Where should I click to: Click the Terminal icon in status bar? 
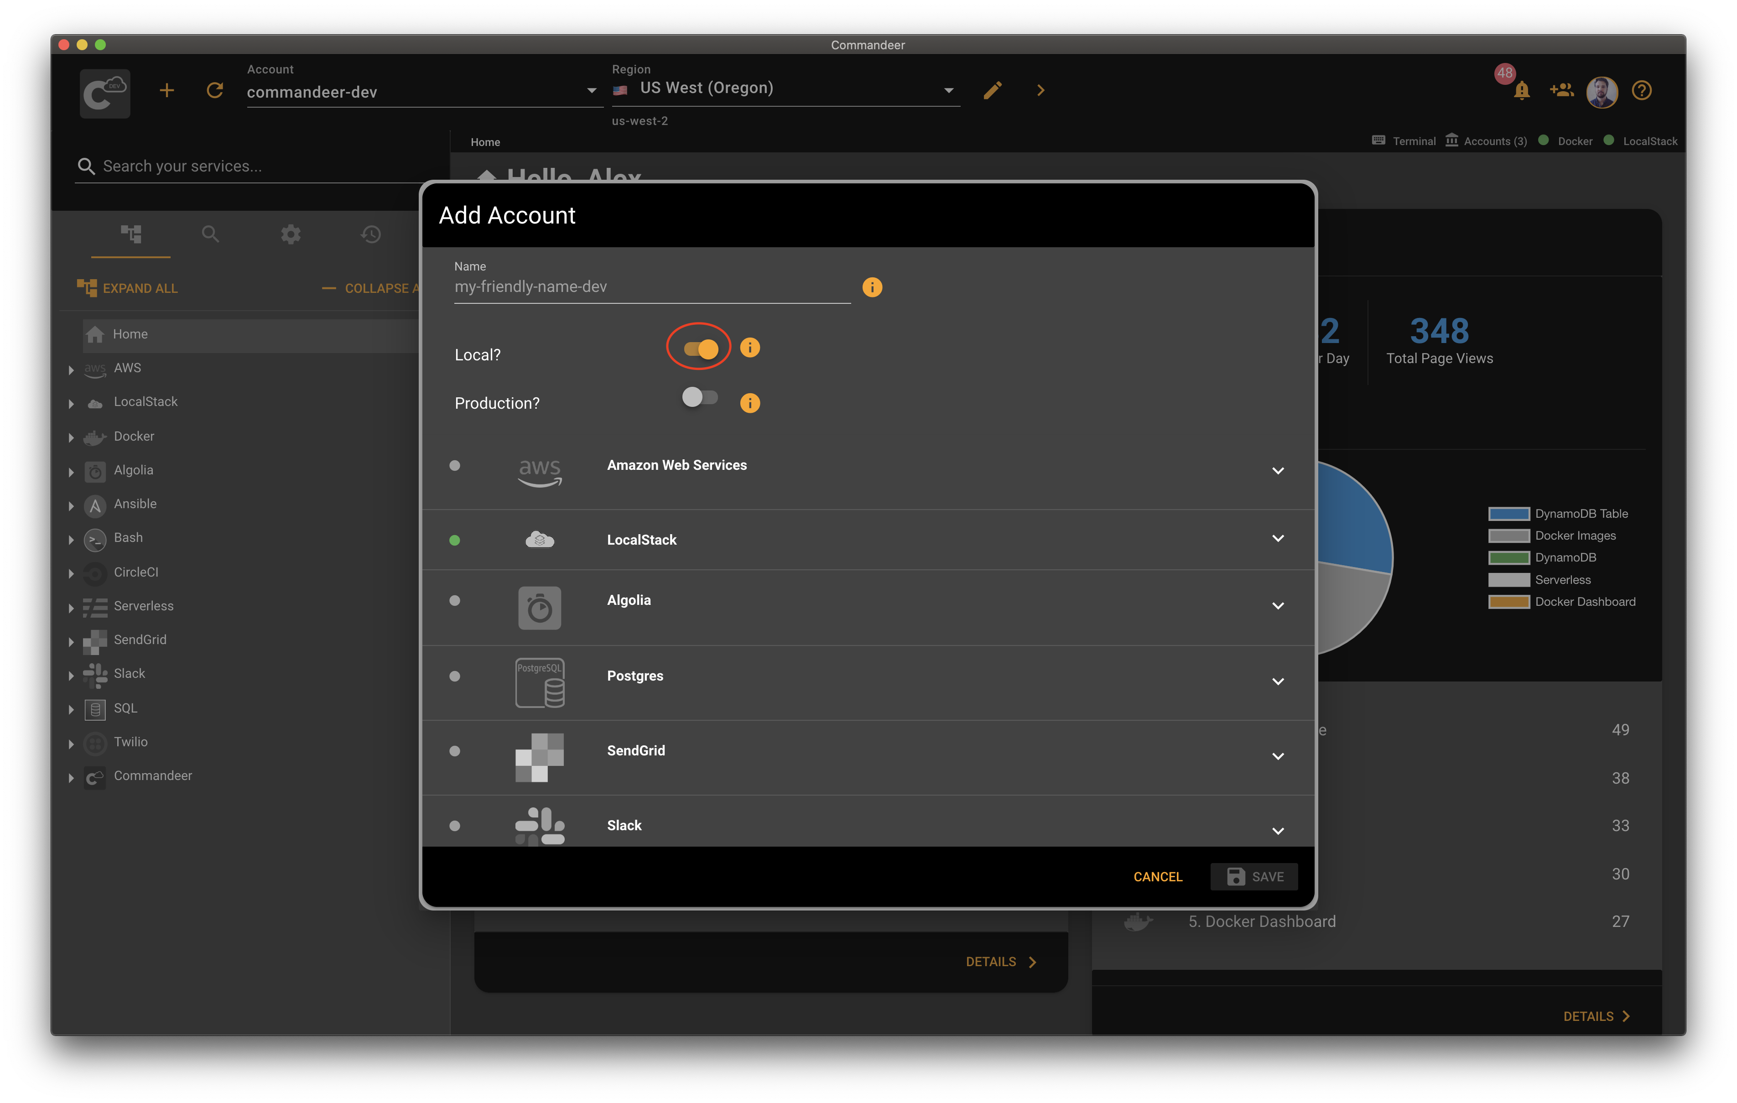pos(1378,140)
